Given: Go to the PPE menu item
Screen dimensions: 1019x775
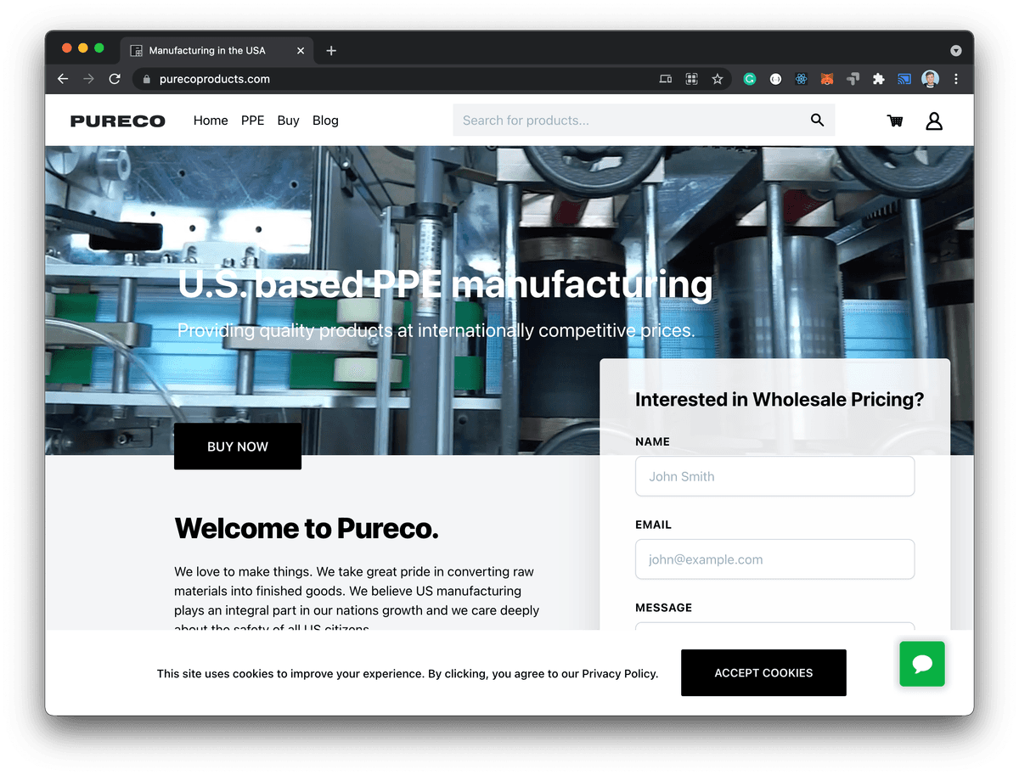Looking at the screenshot, I should (x=252, y=121).
